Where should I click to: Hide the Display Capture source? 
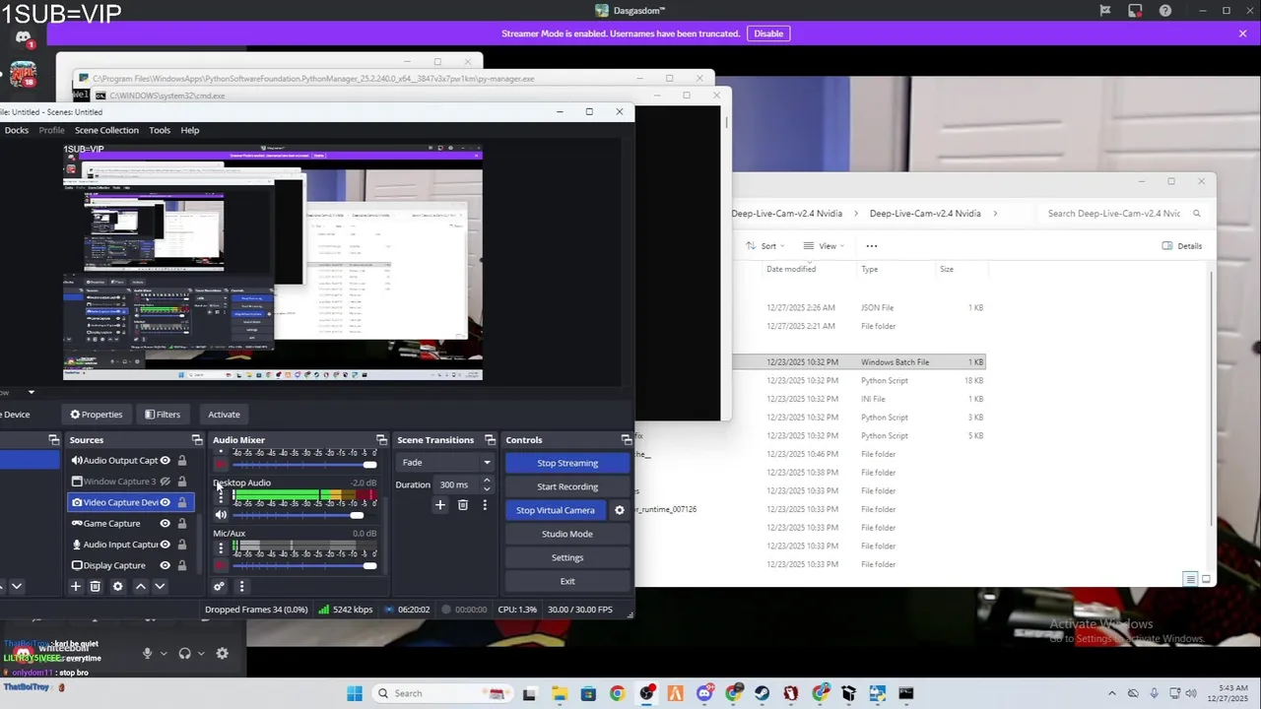pyautogui.click(x=166, y=565)
